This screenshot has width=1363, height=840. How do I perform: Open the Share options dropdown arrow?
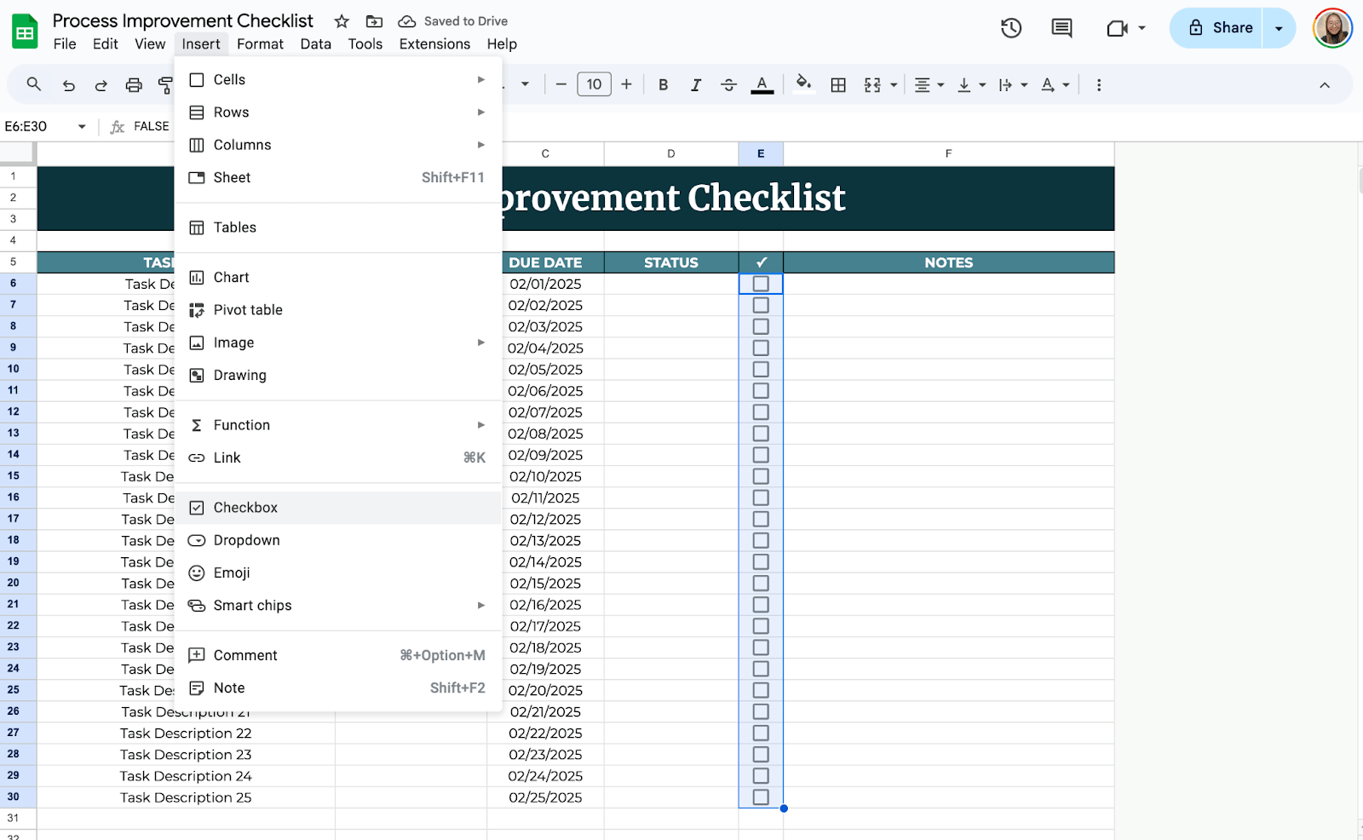click(1279, 28)
